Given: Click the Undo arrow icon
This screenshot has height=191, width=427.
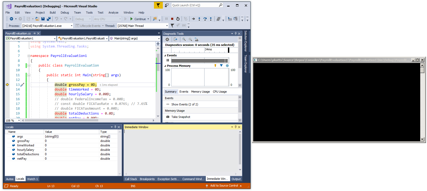Looking at the screenshot, I should coord(57,19).
